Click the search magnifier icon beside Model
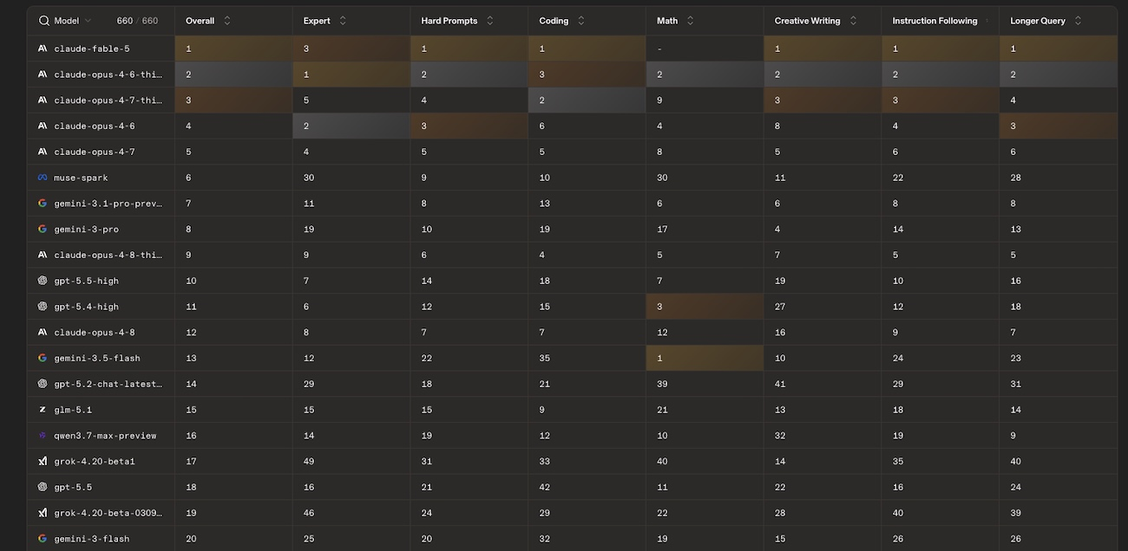This screenshot has height=551, width=1128. tap(44, 21)
